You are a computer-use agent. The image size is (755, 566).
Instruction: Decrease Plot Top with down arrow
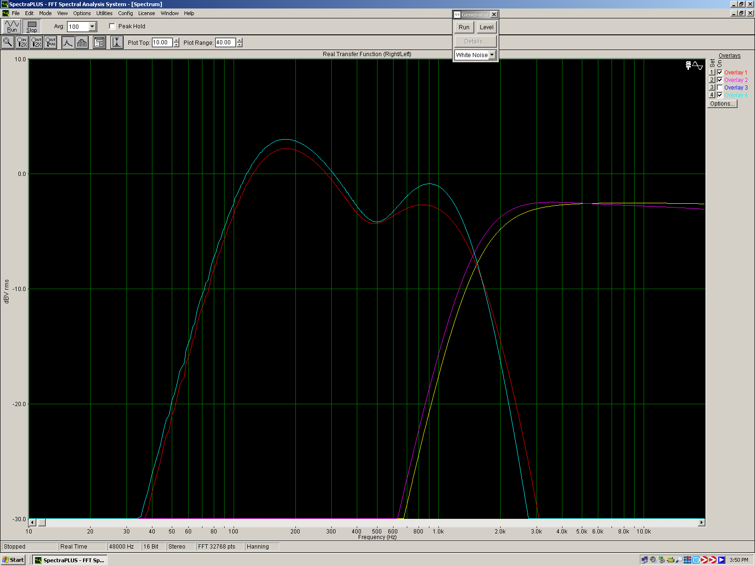[176, 45]
